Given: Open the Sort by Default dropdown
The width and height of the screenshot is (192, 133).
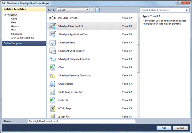Looking at the screenshot, I should [x=73, y=10].
